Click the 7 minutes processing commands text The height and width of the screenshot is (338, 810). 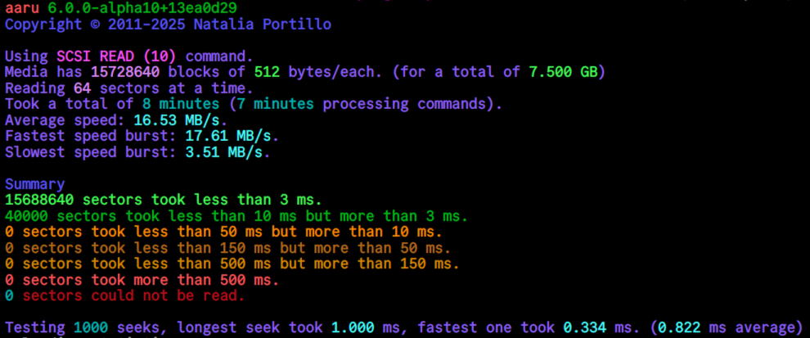point(363,104)
